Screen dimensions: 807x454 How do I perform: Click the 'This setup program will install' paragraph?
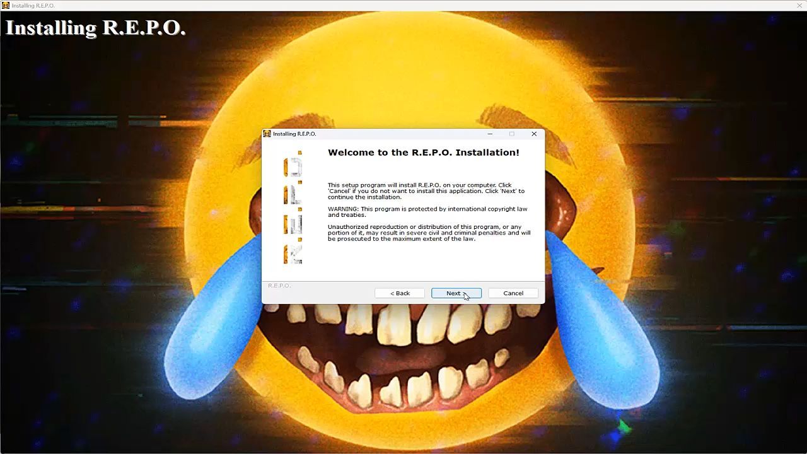coord(426,191)
